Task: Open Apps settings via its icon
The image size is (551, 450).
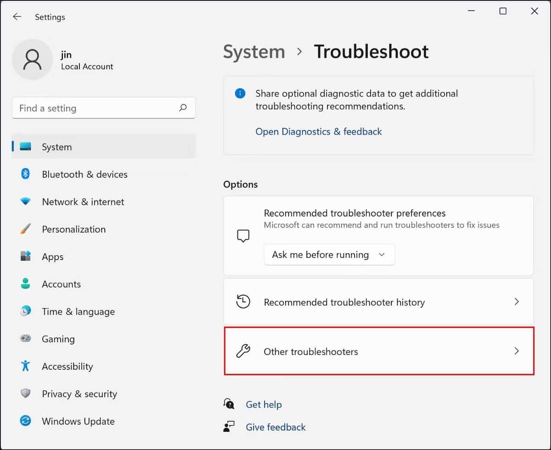Action: click(x=25, y=256)
